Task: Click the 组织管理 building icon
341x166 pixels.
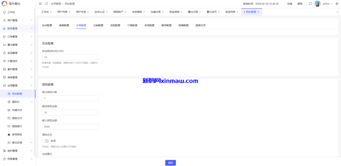Action: point(4,151)
